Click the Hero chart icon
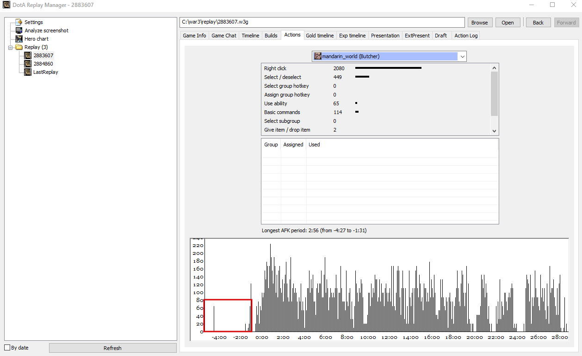582x356 pixels. pos(19,39)
